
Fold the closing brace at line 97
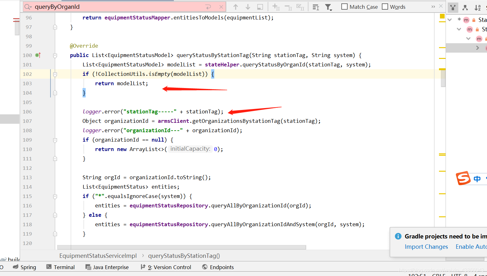[x=55, y=27]
